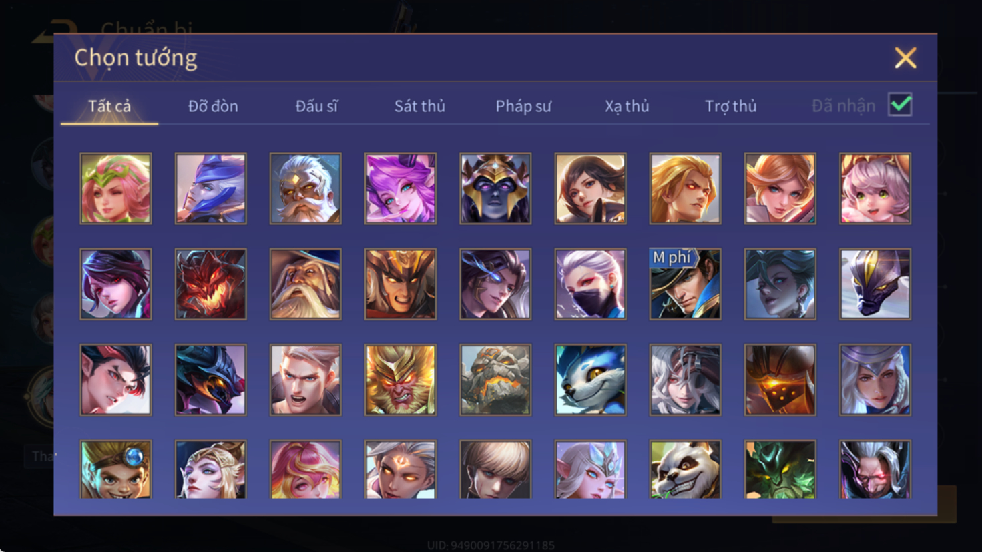The height and width of the screenshot is (552, 982).
Task: Select the goggles-wearing grinning boy hero
Action: click(115, 469)
